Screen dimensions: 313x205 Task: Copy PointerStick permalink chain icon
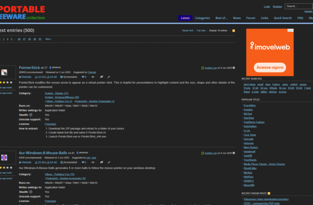pos(109,77)
